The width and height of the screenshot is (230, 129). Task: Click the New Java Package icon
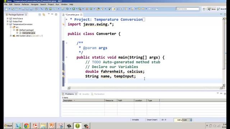point(87,9)
